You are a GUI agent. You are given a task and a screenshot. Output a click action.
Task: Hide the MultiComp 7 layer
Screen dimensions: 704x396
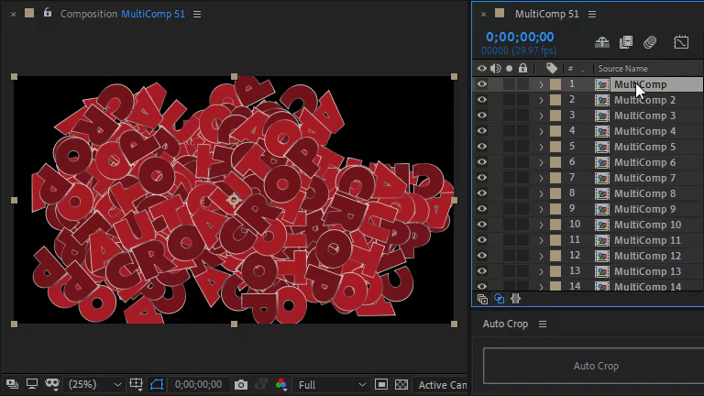pyautogui.click(x=482, y=177)
